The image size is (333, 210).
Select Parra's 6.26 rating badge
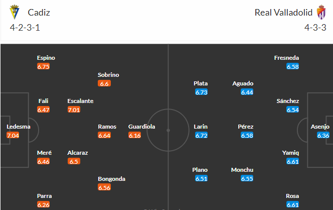[43, 204]
